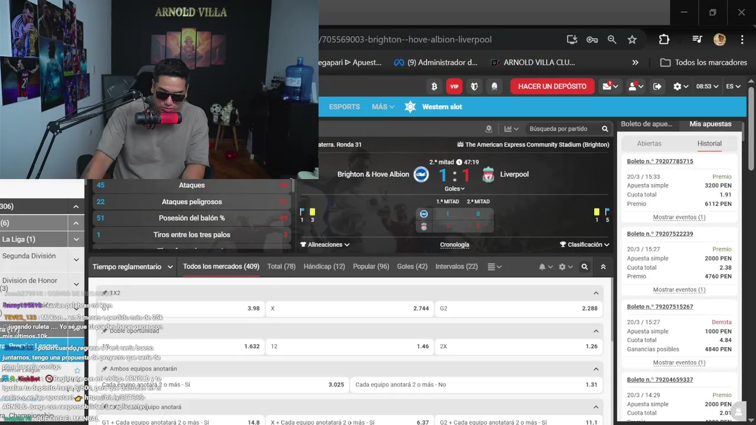Open the Abiertas bets tab
756x425 pixels.
649,143
